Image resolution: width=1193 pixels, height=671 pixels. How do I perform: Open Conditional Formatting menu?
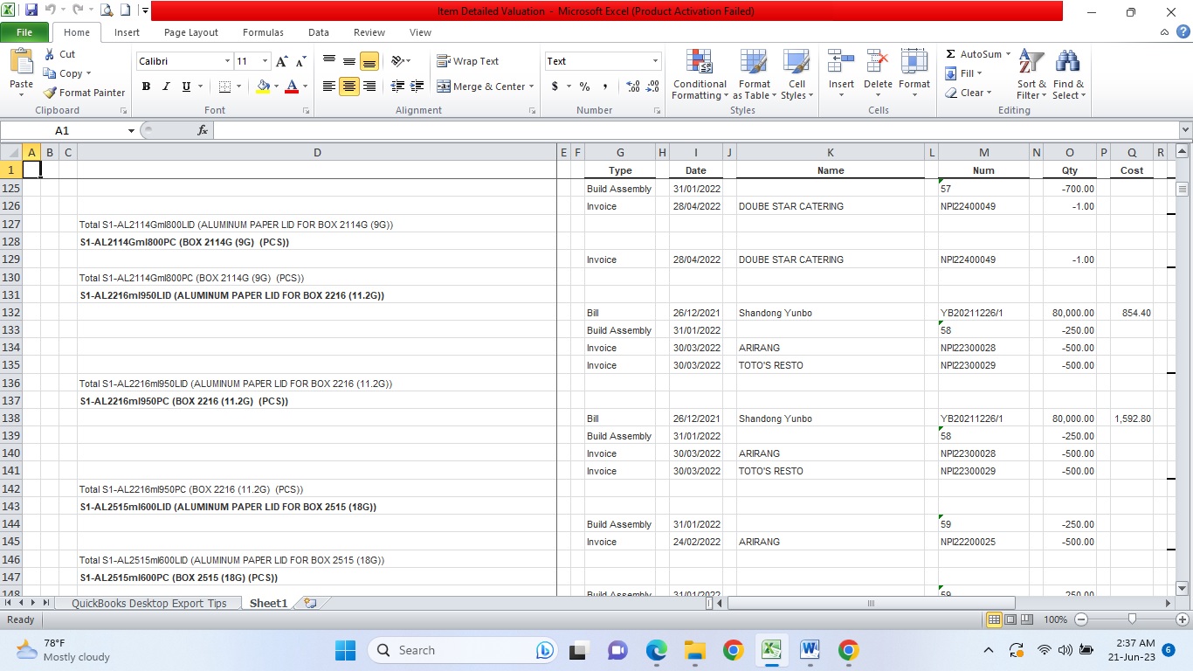(x=700, y=74)
